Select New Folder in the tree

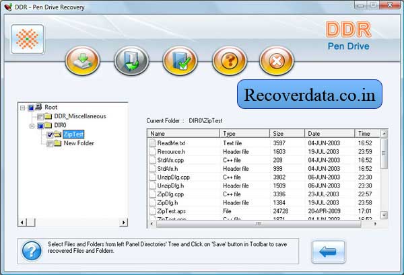79,143
